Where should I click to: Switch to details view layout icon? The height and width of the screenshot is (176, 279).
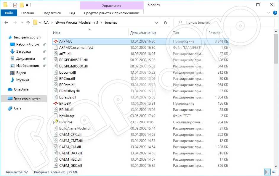click(268, 172)
